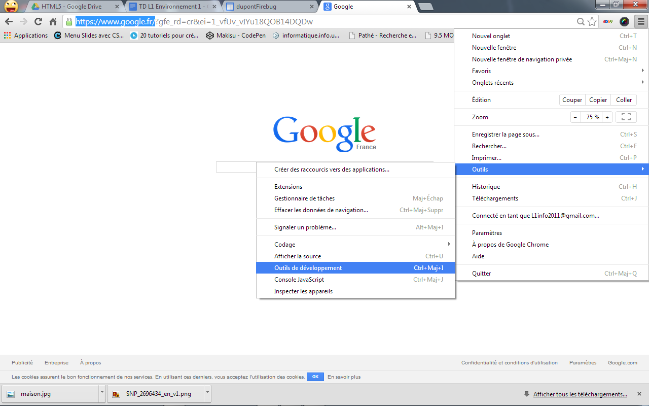This screenshot has width=649, height=406.
Task: Bookmark this page with star icon
Action: click(592, 22)
